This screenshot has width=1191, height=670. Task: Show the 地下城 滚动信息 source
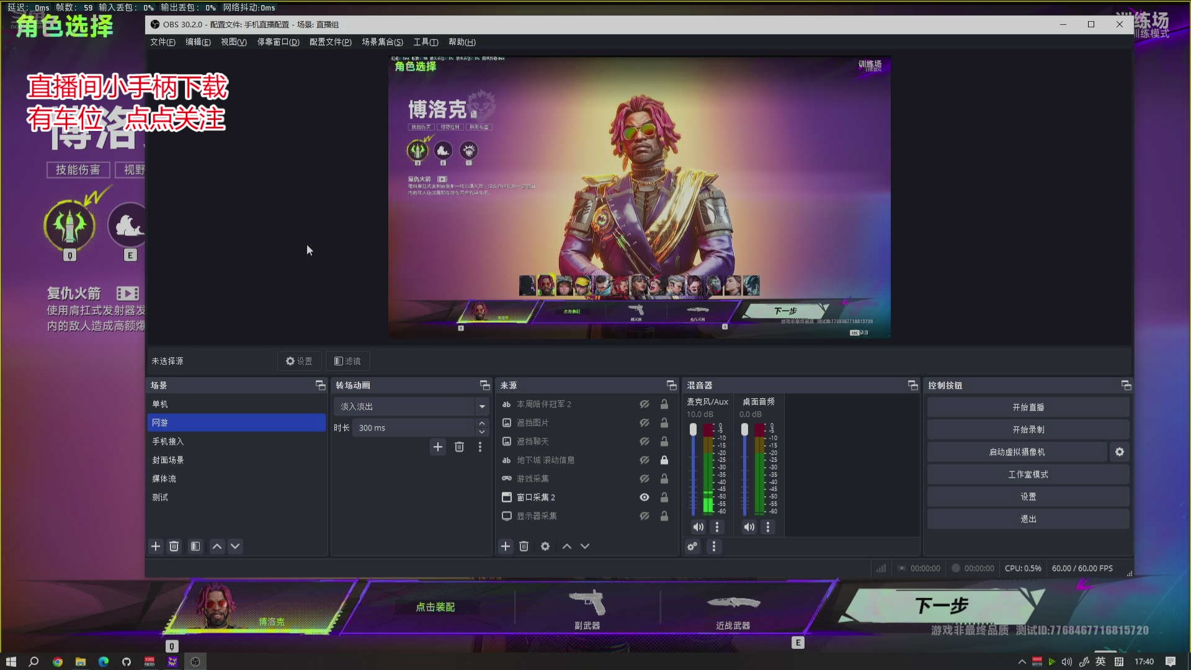tap(645, 460)
